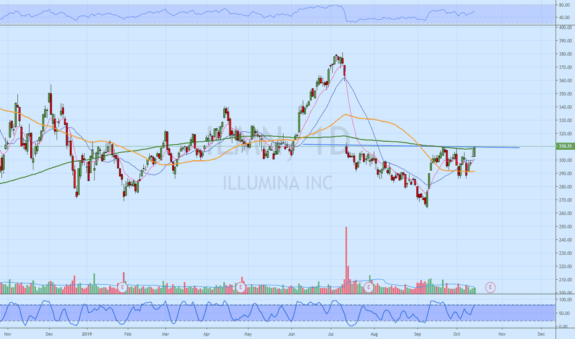575x339 pixels.
Task: Click the earnings E marker near Aug
Action: pos(368,287)
